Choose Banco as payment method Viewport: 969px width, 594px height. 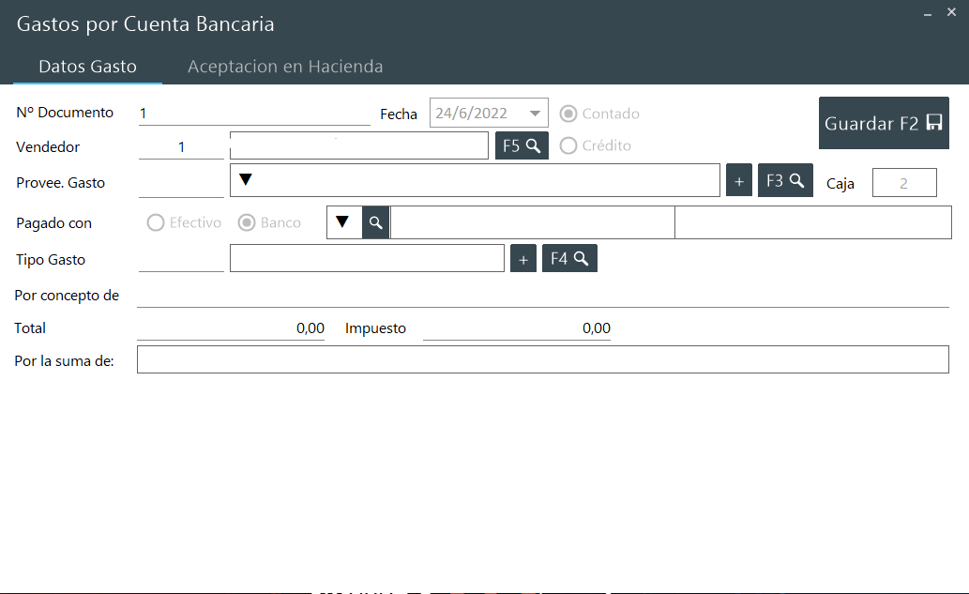tap(248, 222)
